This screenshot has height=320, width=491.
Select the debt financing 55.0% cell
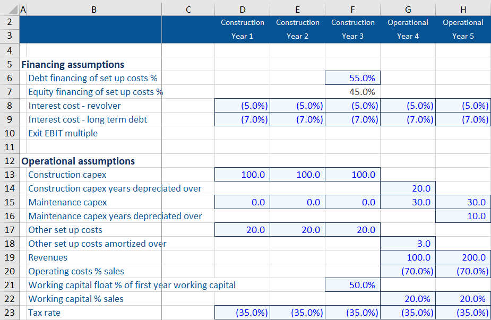(352, 78)
